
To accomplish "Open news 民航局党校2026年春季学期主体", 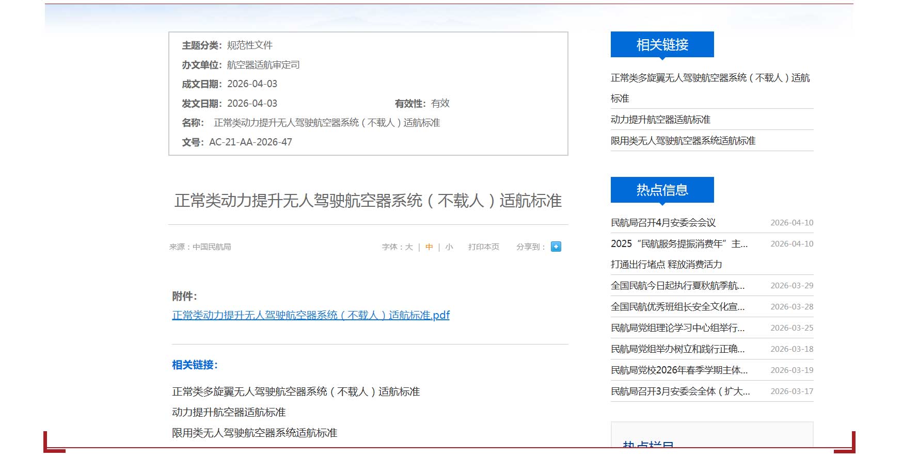I will pos(679,370).
